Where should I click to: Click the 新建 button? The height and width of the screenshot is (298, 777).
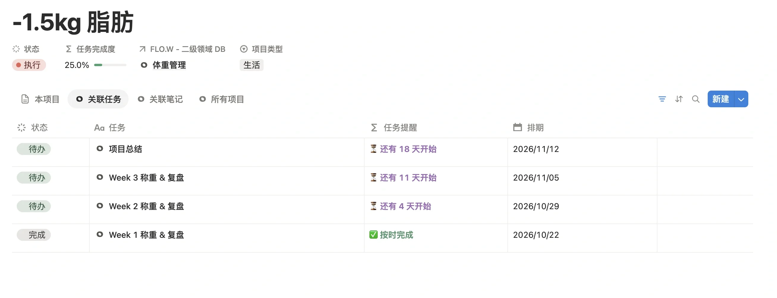pyautogui.click(x=721, y=99)
